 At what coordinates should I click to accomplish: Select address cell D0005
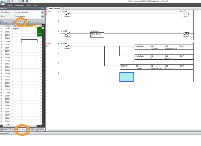(7, 45)
